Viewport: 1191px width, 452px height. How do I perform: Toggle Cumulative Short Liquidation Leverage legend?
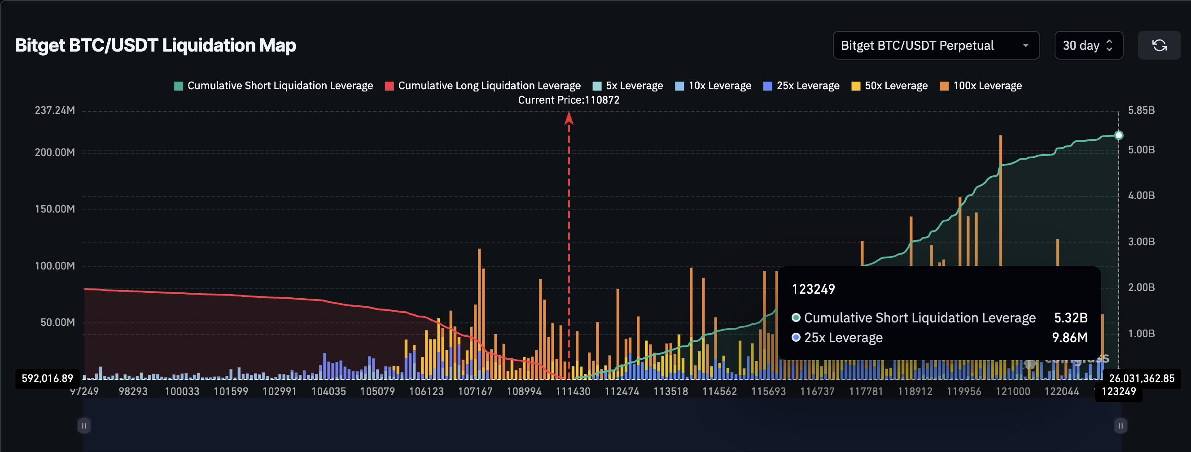(x=273, y=86)
